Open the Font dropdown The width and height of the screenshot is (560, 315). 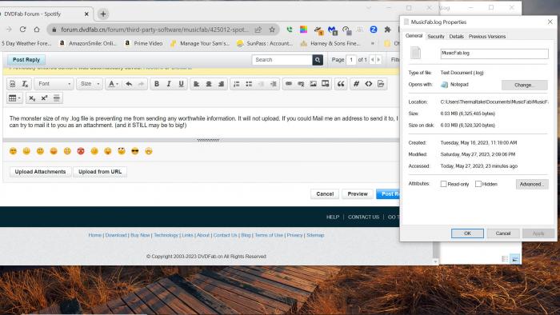(54, 84)
